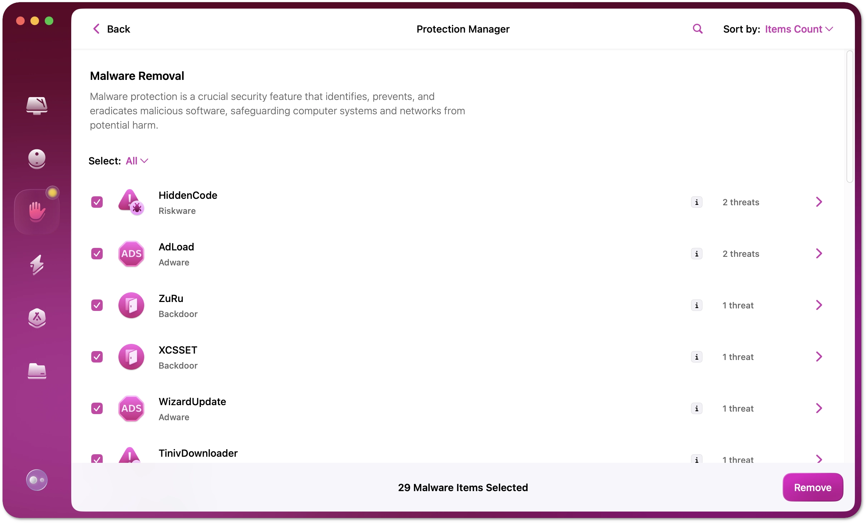The image size is (866, 523).
Task: Toggle the HiddenCode item checkbox
Action: [x=97, y=201]
